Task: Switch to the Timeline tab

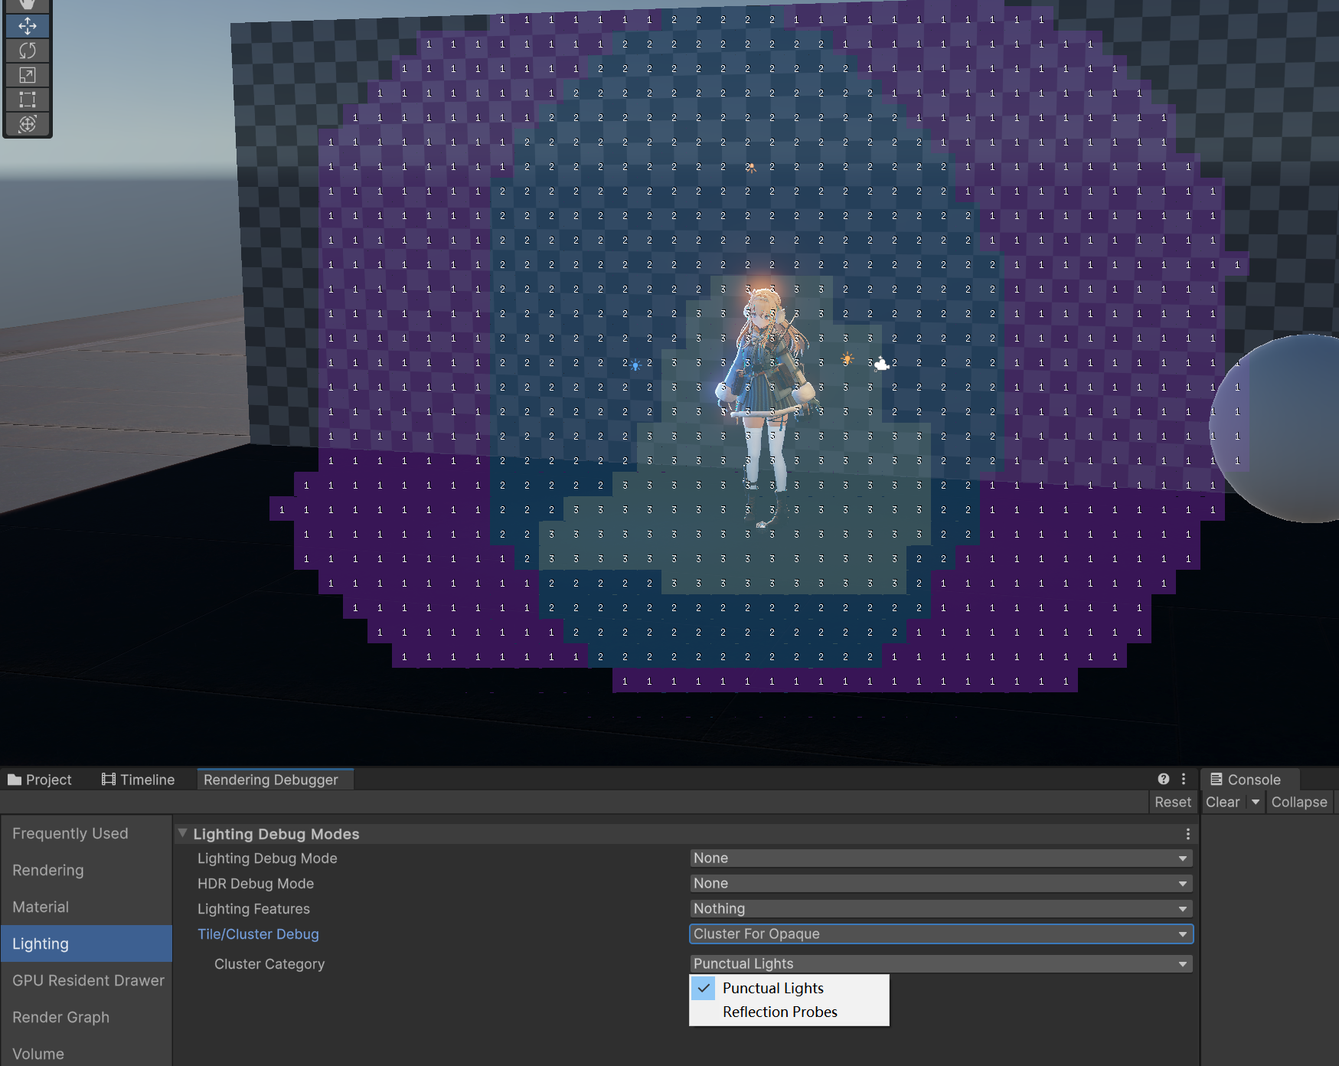Action: [139, 780]
